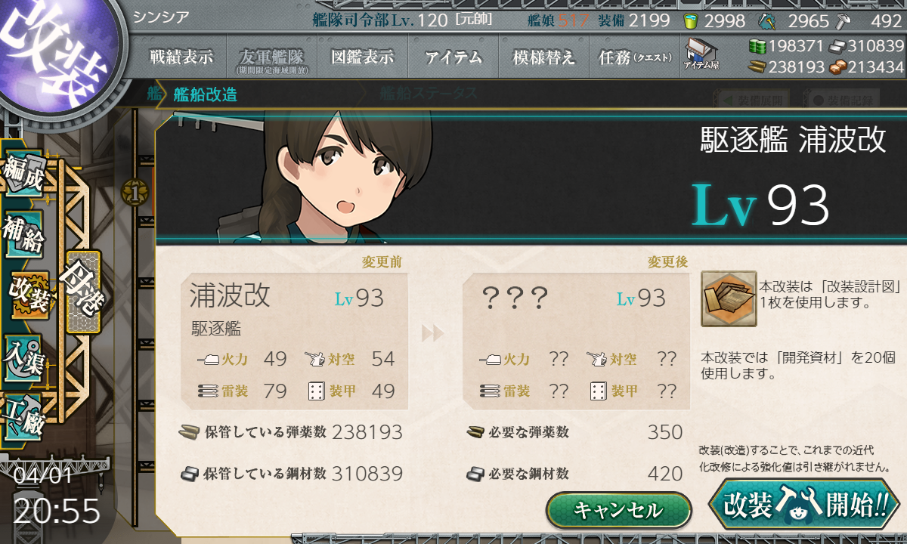This screenshot has width=907, height=544.
Task: Select the 改装 remodel sidebar icon
Action: [28, 295]
